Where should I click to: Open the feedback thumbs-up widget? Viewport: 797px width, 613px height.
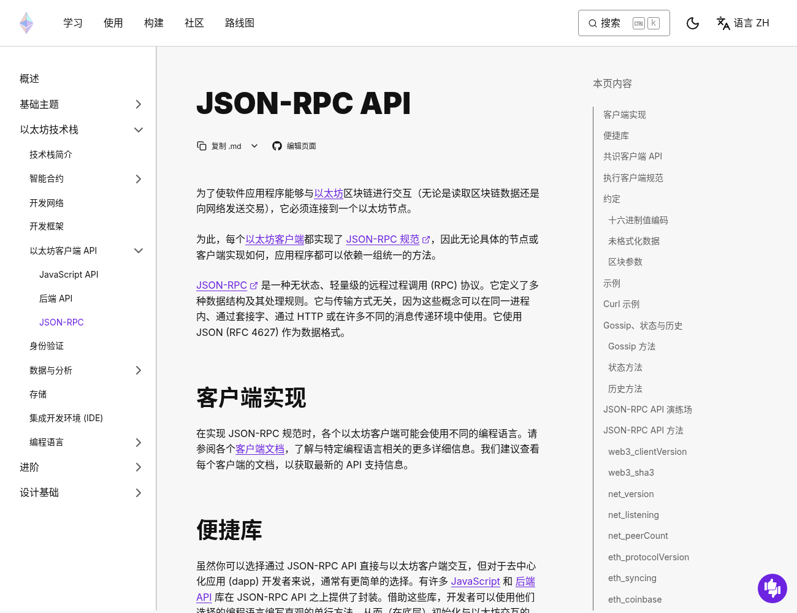pos(772,588)
